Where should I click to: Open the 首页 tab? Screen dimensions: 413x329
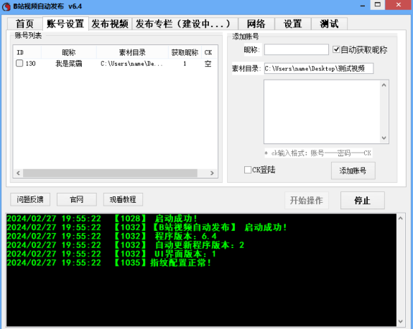click(x=24, y=24)
